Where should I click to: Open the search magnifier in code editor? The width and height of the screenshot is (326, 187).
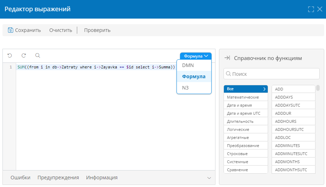click(38, 55)
